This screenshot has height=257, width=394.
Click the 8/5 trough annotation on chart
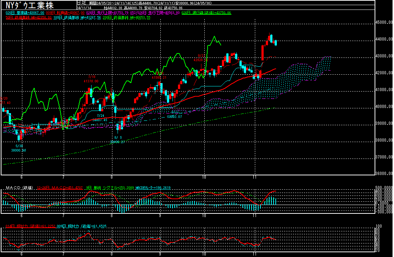coord(118,140)
